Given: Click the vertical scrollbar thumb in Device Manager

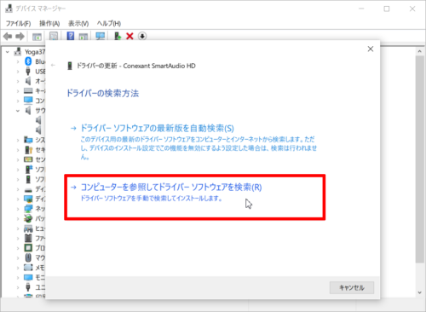Looking at the screenshot, I should click(x=419, y=159).
